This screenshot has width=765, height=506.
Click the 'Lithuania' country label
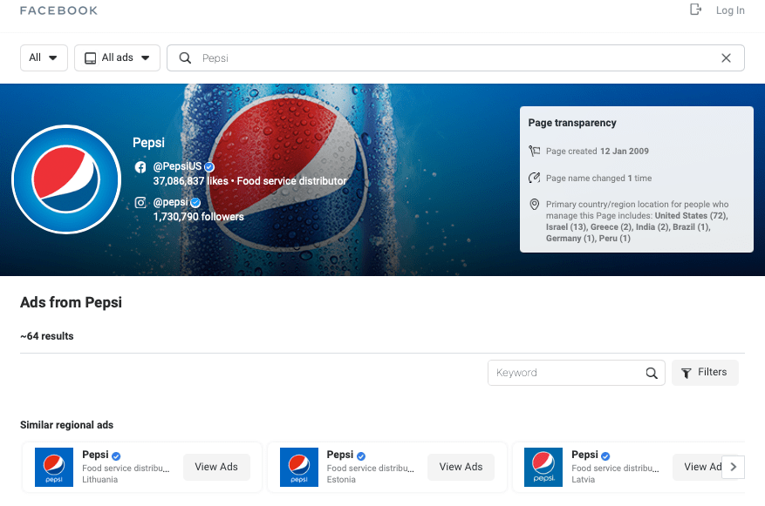(100, 479)
